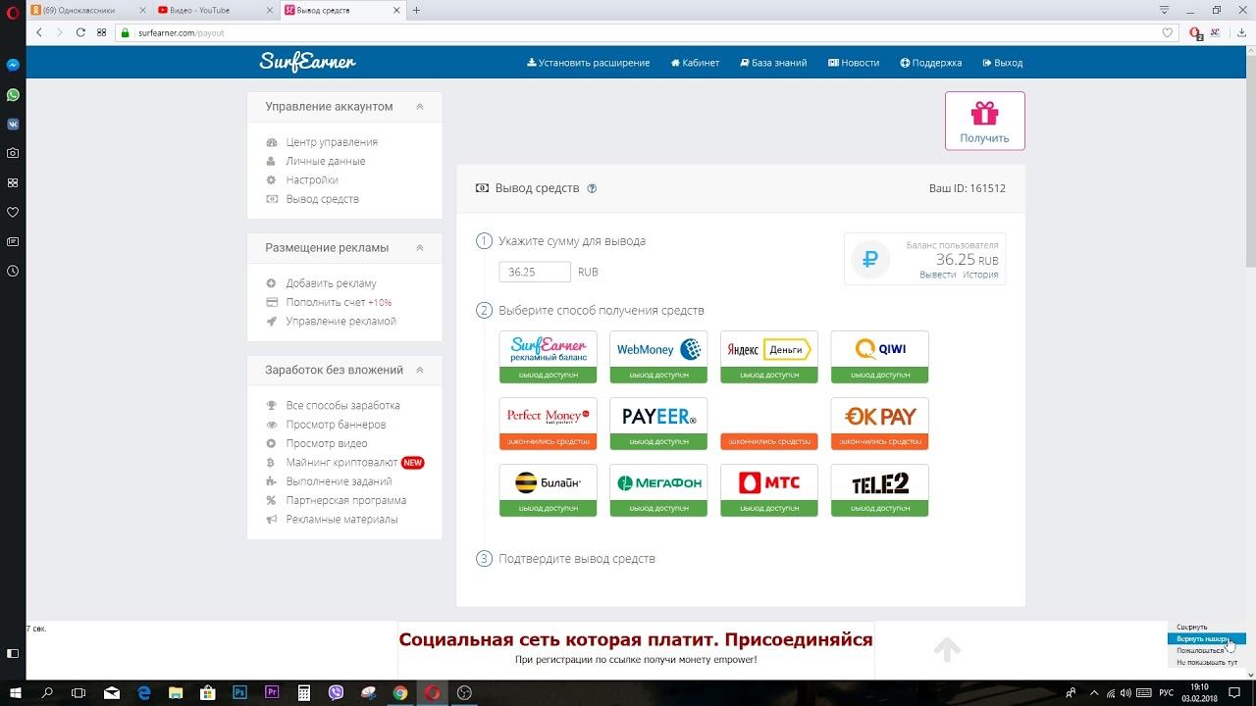
Task: Open Photoshop from the taskbar
Action: (x=239, y=692)
